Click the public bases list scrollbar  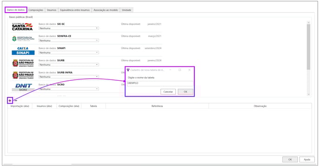(x=308, y=47)
